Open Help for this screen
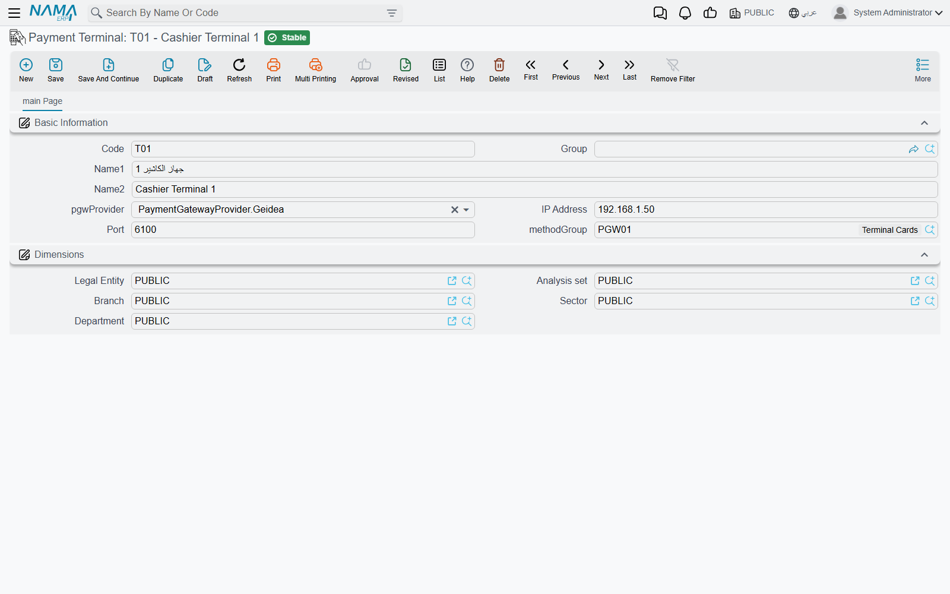The image size is (950, 594). coord(467,70)
